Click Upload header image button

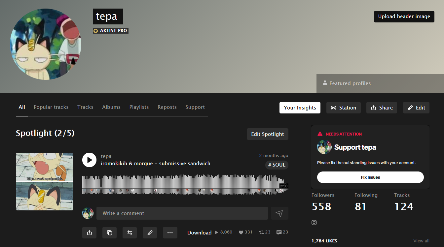coord(404,16)
